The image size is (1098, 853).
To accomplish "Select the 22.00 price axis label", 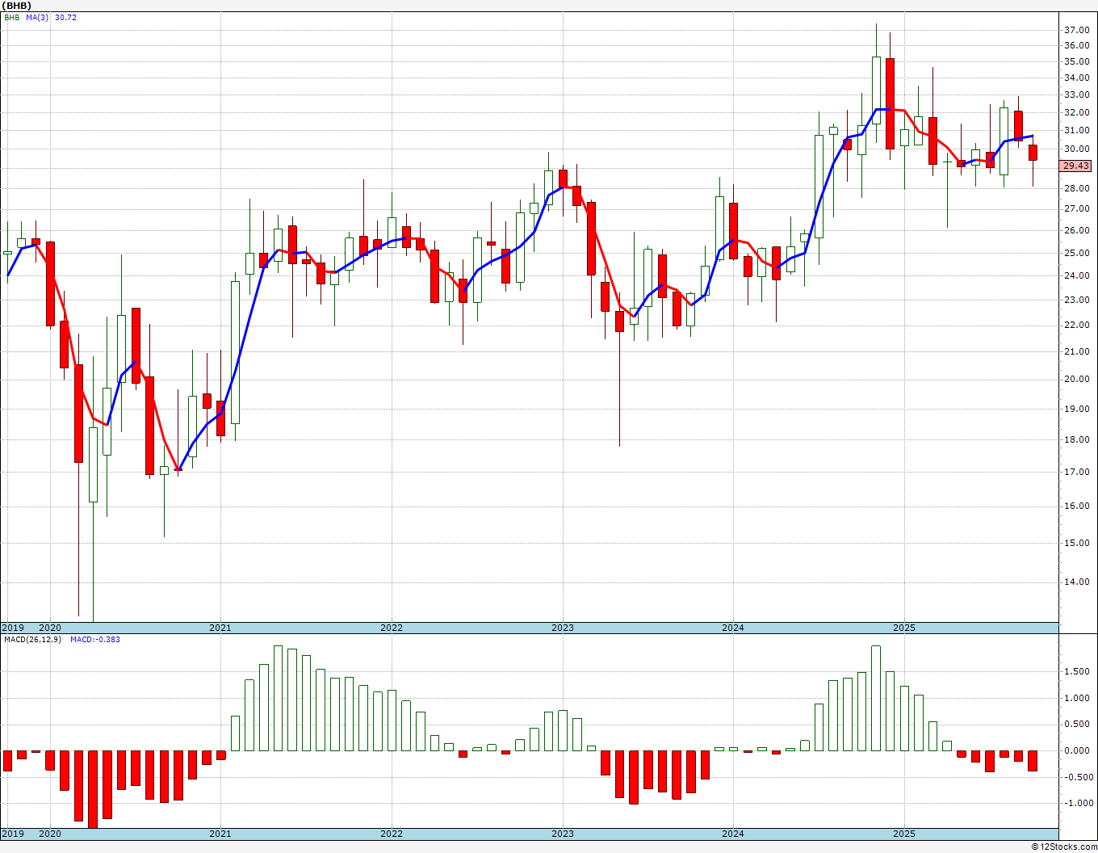I will 1076,325.
